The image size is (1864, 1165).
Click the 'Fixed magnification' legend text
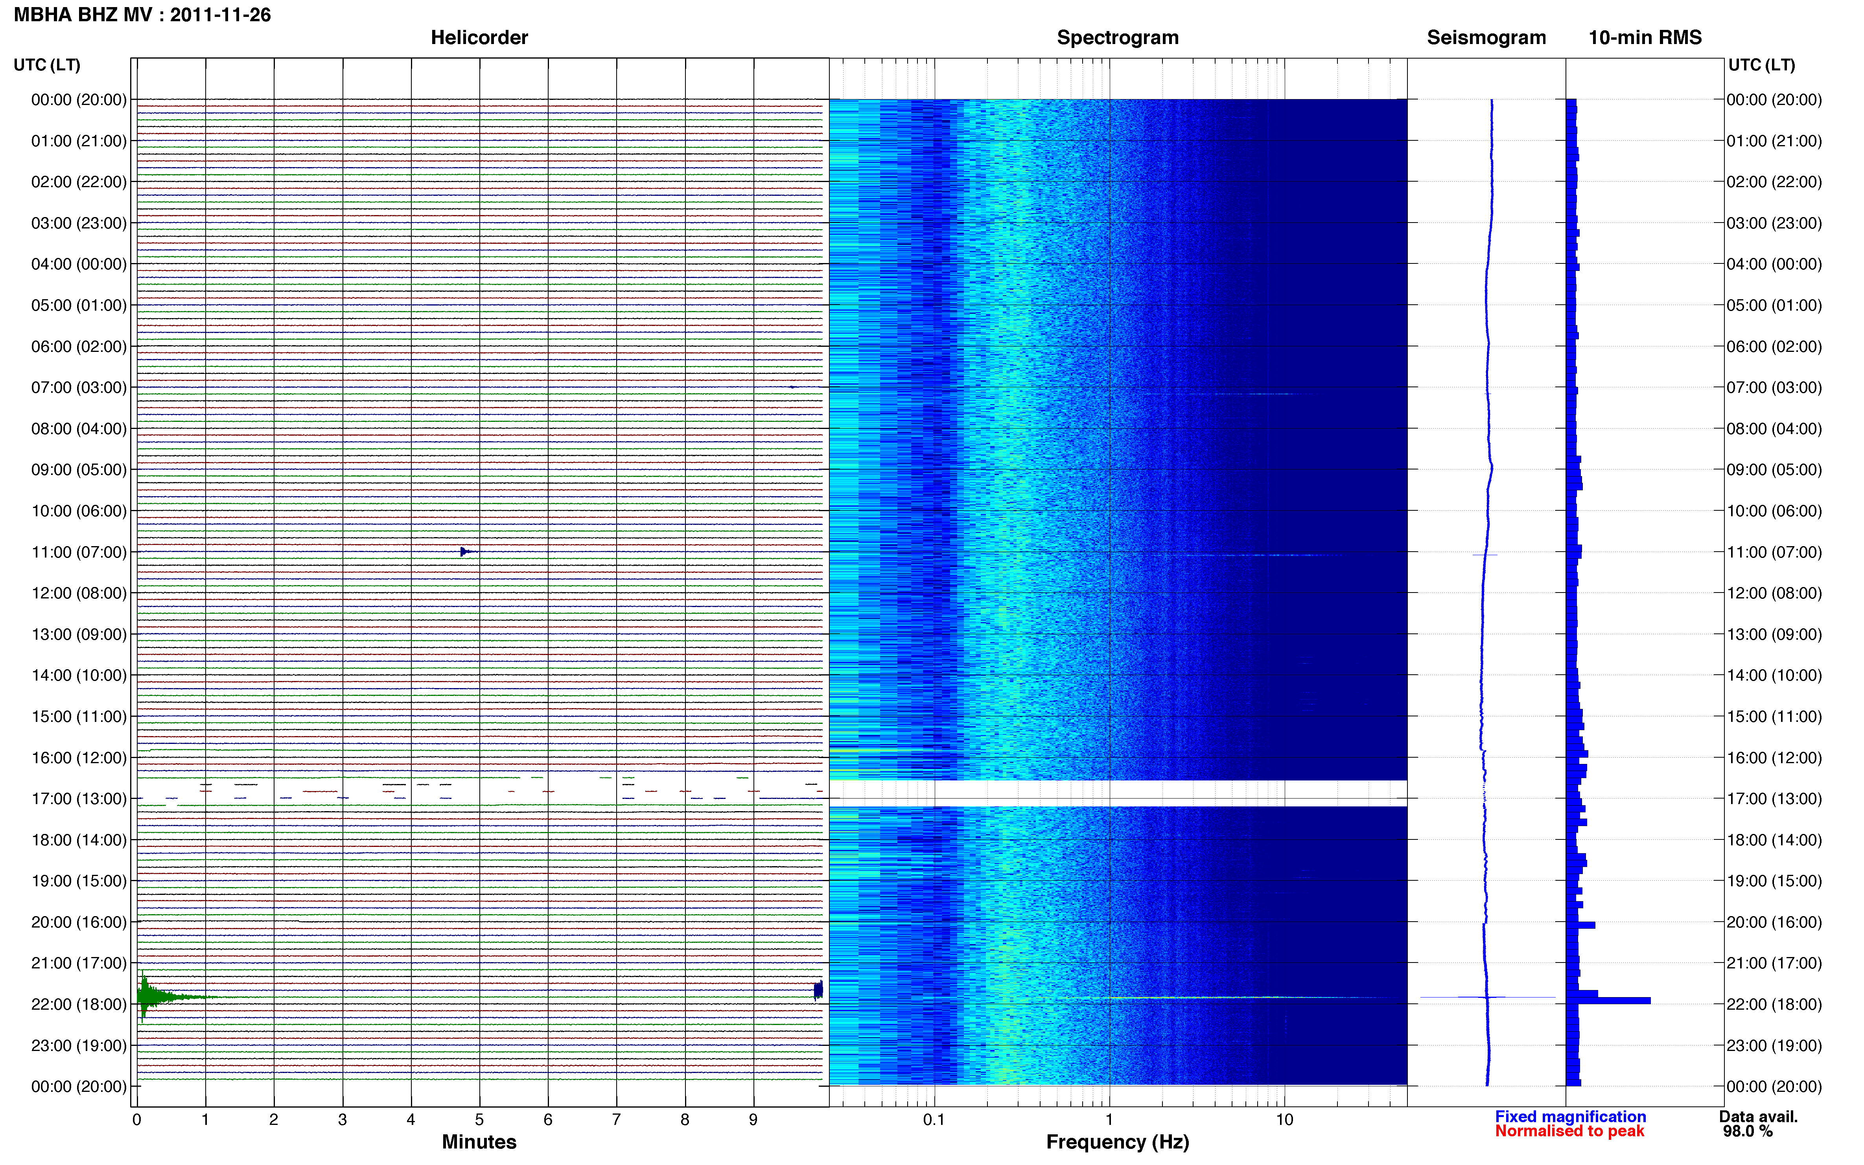[1570, 1117]
